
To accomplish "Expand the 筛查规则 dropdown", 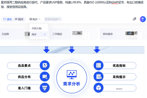I will click(53, 19).
